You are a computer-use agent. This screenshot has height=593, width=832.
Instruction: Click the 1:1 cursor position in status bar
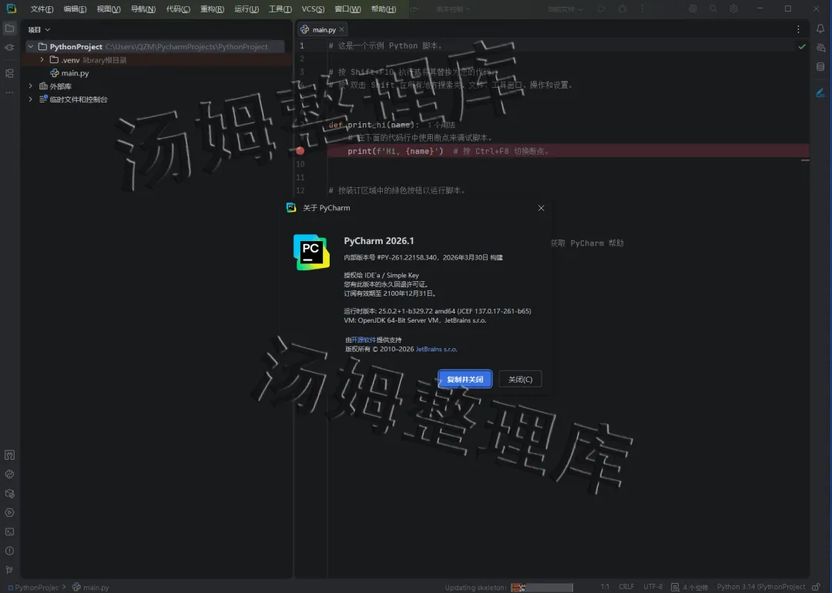pos(605,587)
